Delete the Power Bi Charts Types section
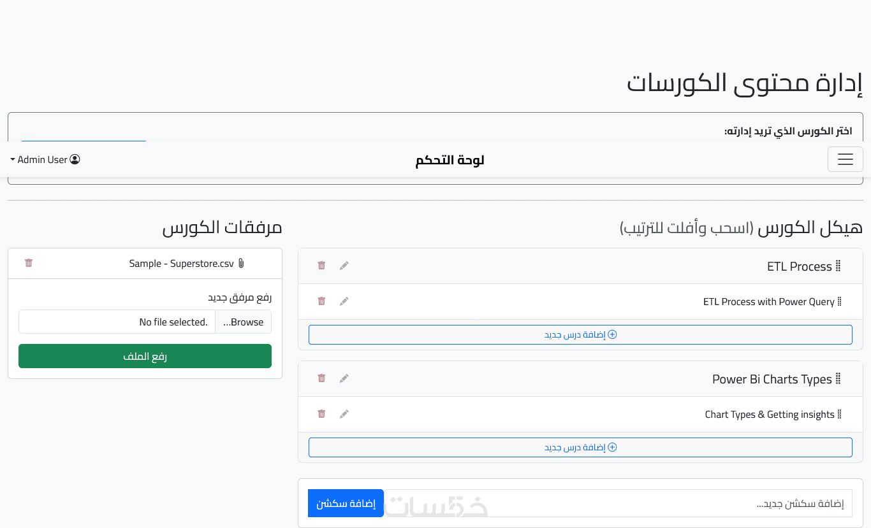871x528 pixels. click(321, 378)
